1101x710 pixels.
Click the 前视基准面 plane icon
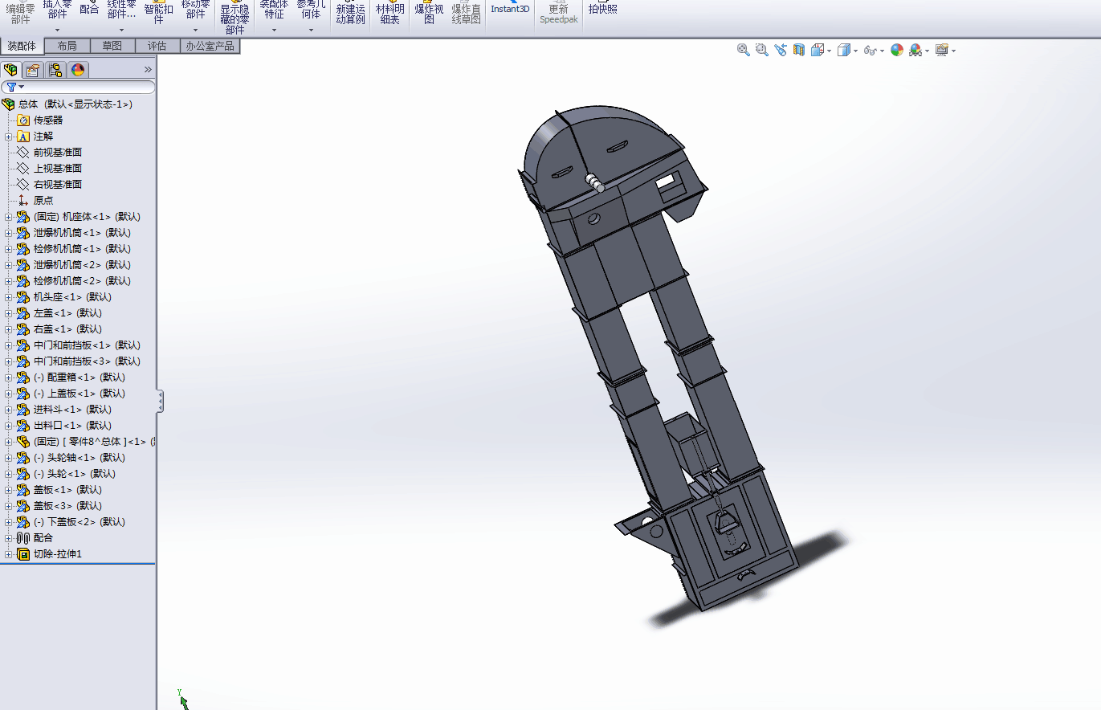coord(23,153)
